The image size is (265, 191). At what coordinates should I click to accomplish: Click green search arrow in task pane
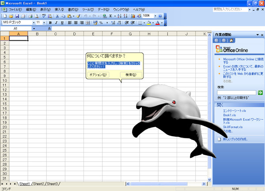pyautogui.click(x=260, y=92)
